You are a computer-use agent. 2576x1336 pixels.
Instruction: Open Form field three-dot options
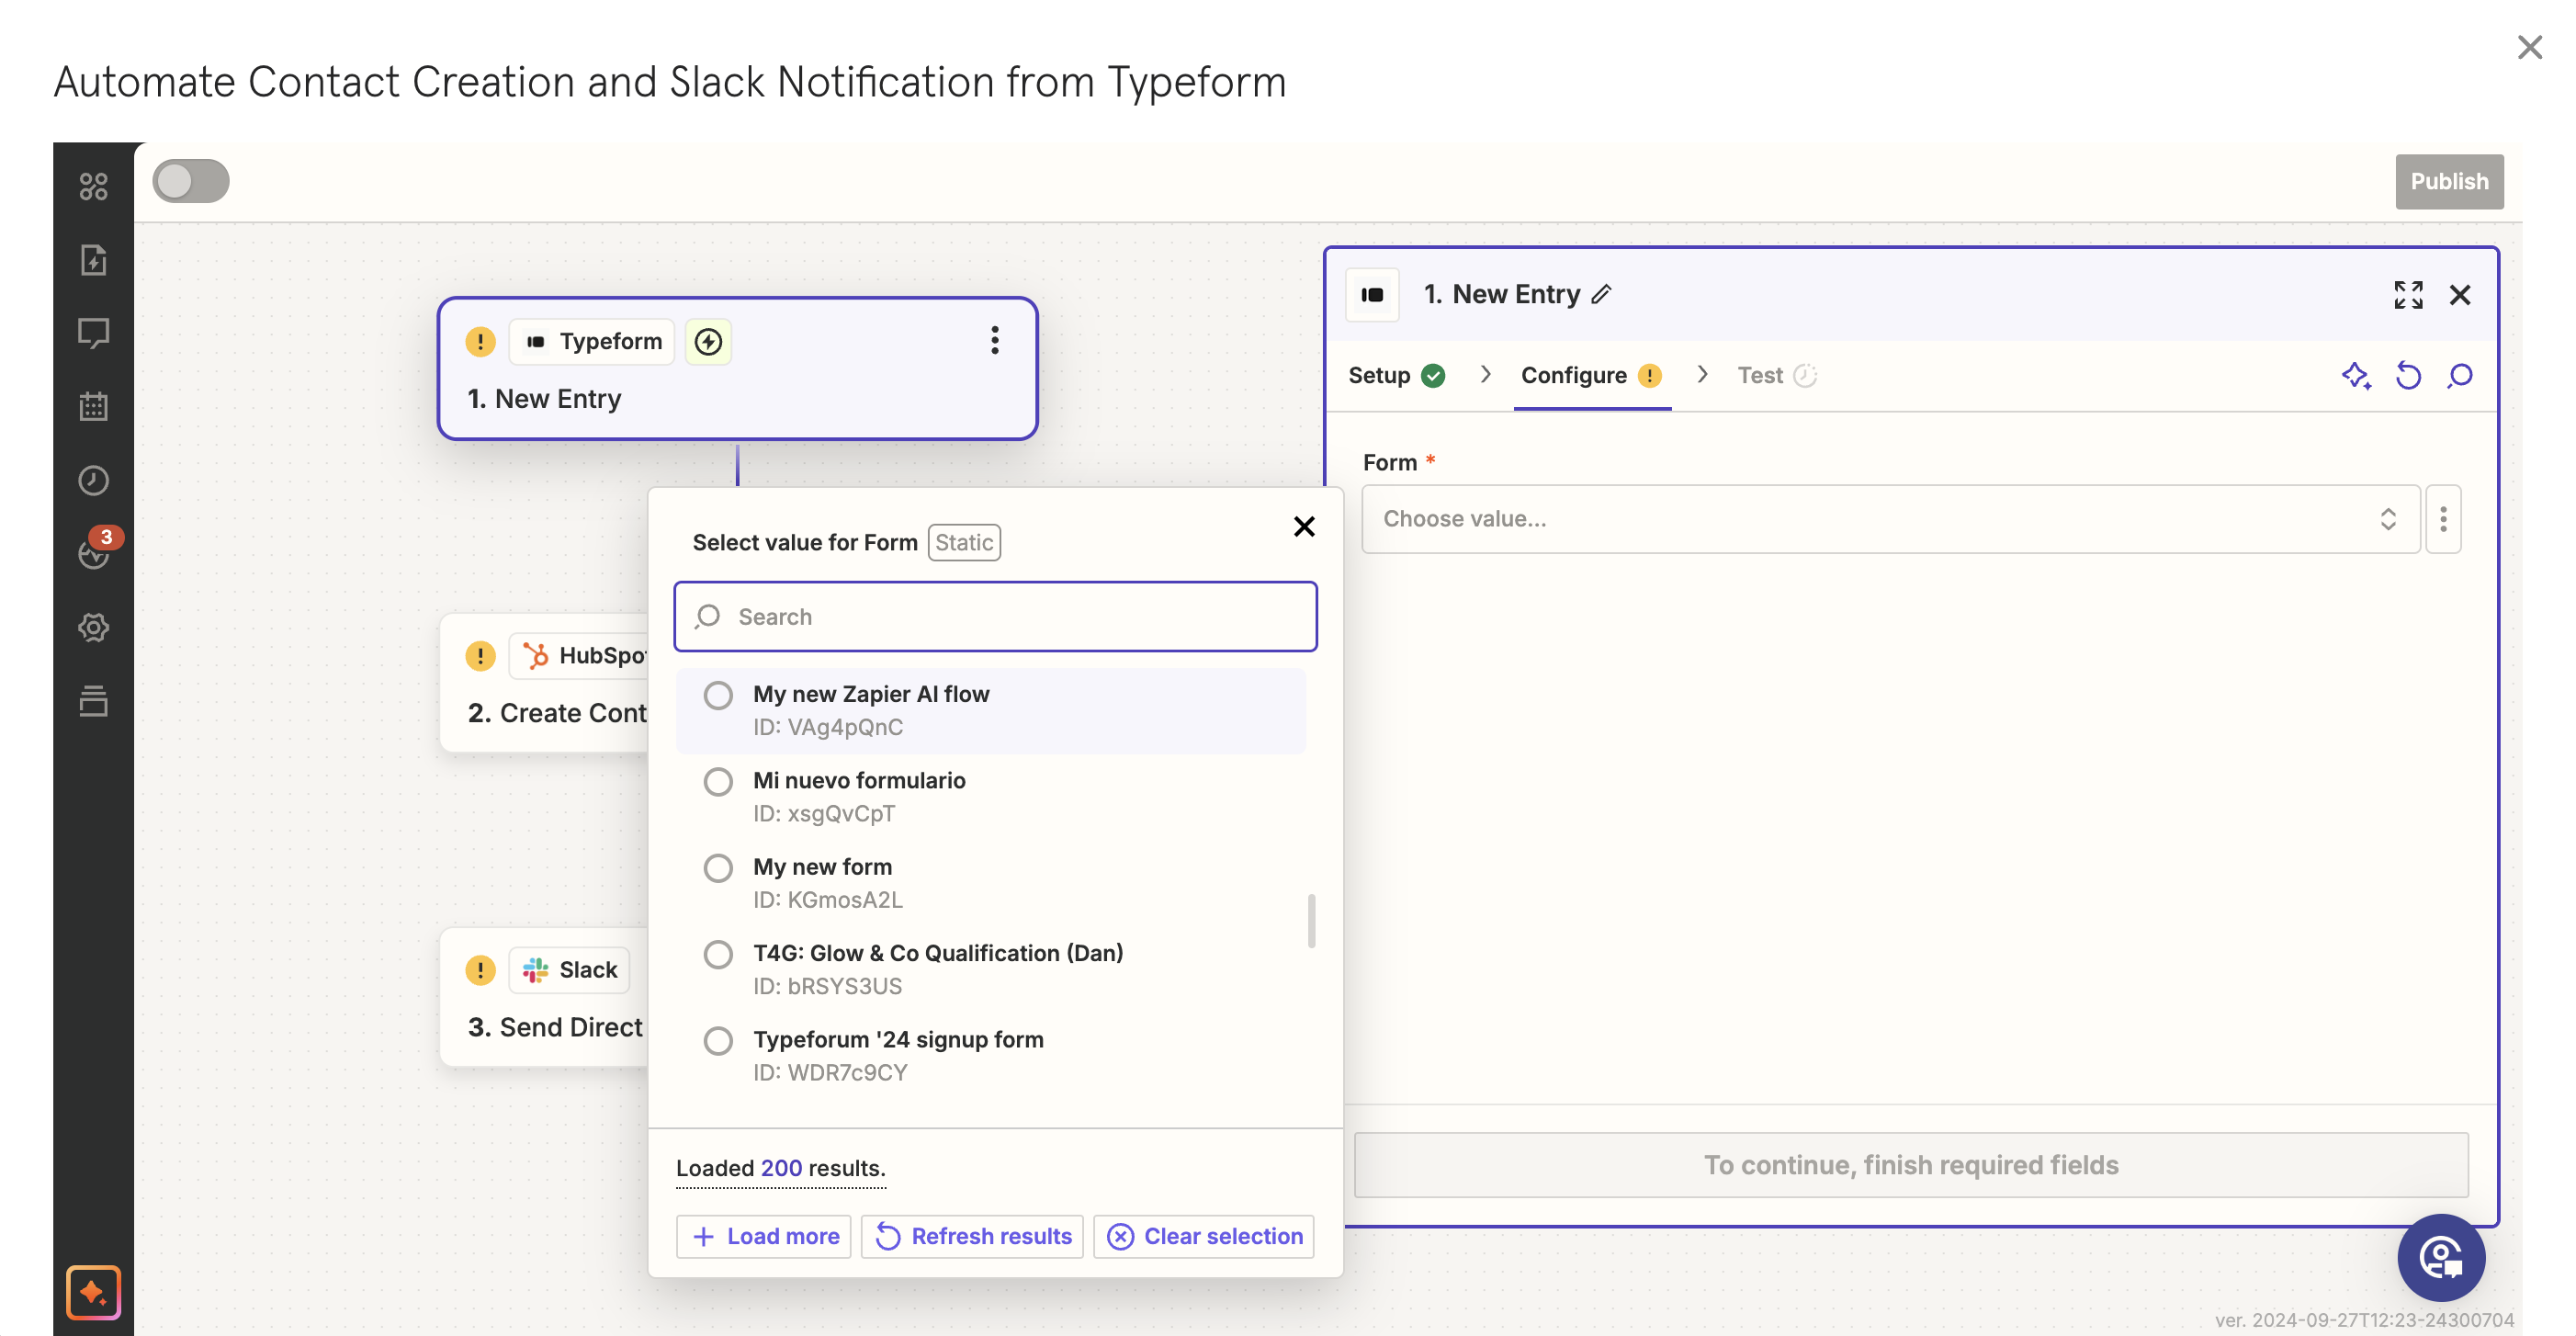(2443, 519)
